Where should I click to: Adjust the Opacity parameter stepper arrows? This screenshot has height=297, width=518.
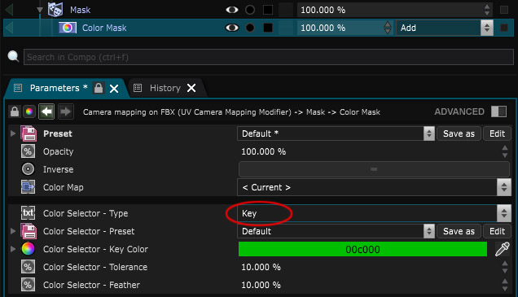(505, 151)
